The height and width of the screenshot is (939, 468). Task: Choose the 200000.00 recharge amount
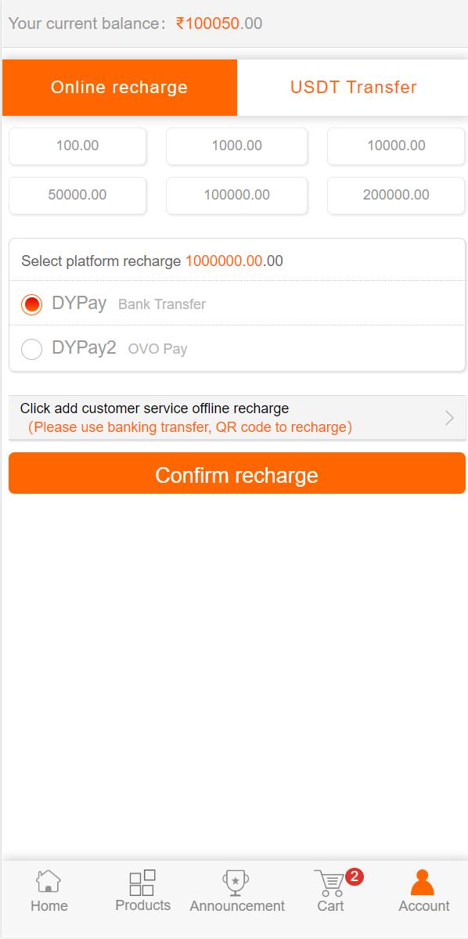coord(396,195)
